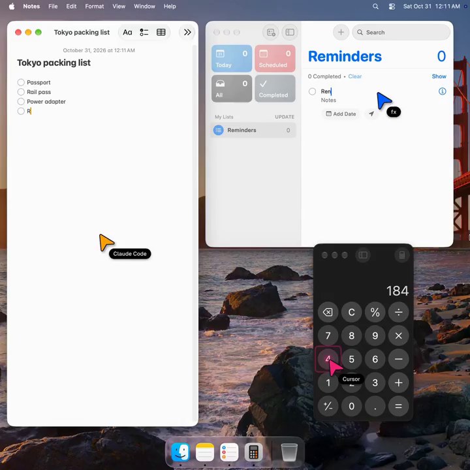The image size is (470, 470).
Task: Click the minus key in Calculator
Action: (x=398, y=359)
